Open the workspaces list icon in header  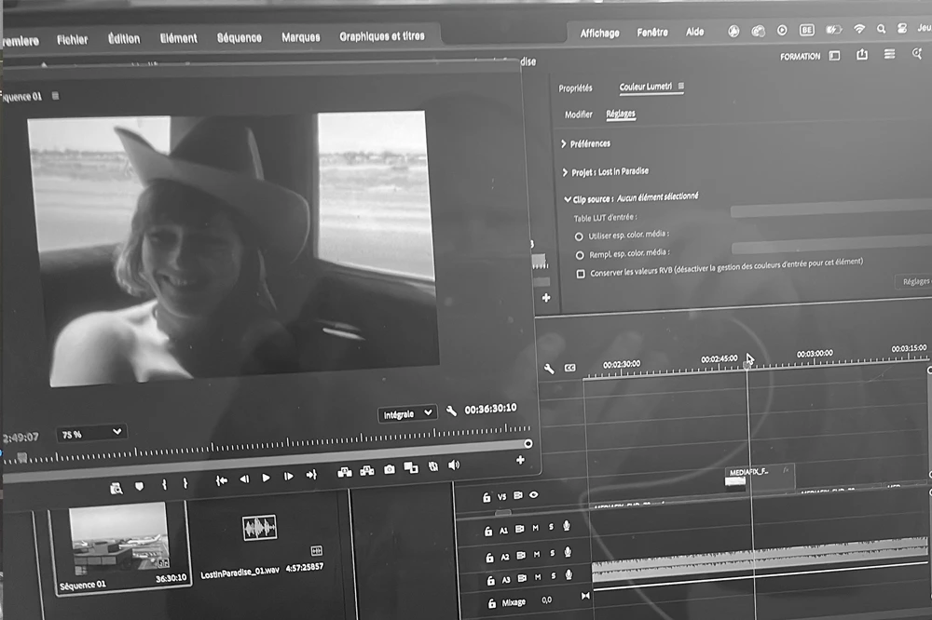[x=889, y=54]
